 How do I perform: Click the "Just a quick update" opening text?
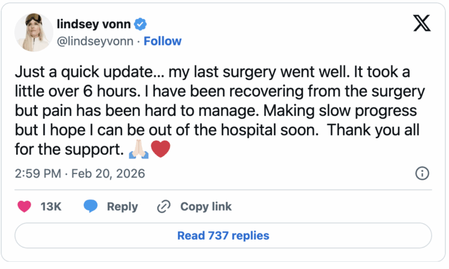[x=79, y=73]
